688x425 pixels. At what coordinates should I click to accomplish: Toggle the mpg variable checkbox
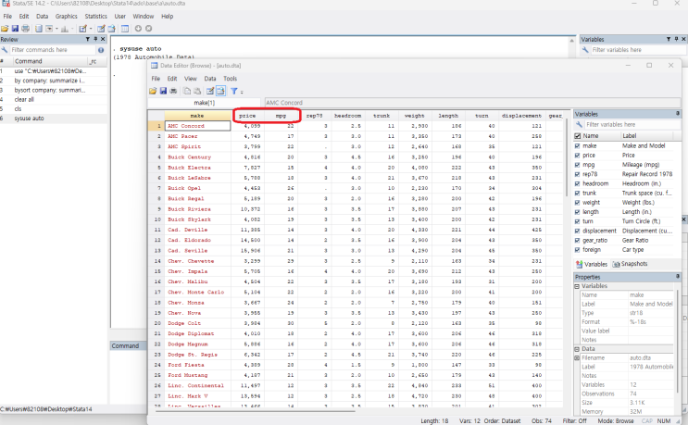(x=579, y=165)
